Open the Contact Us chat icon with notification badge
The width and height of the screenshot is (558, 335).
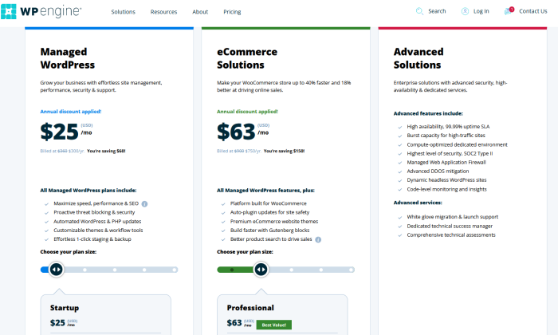point(509,11)
